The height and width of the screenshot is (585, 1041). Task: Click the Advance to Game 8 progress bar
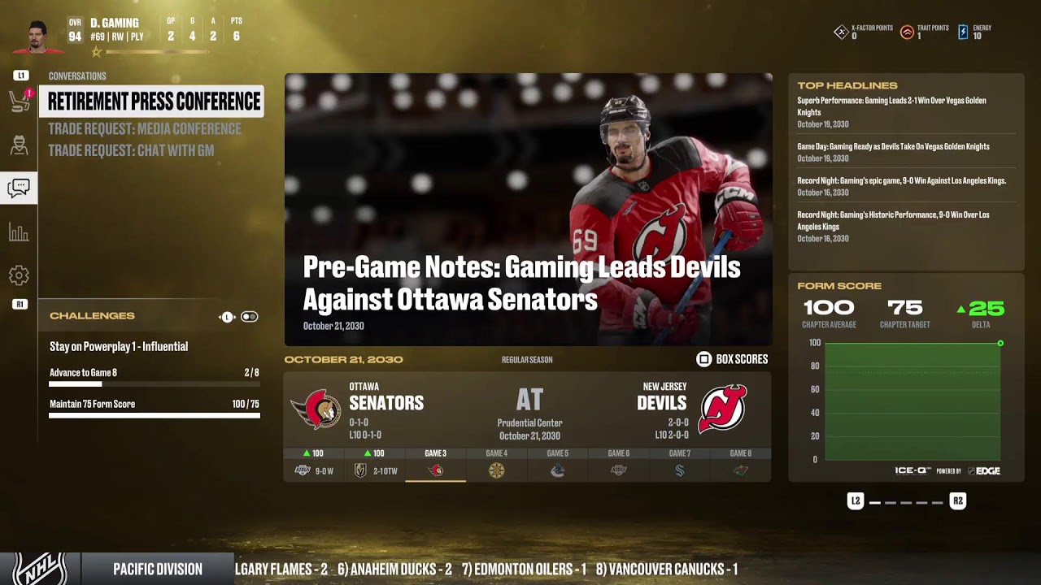(x=155, y=384)
